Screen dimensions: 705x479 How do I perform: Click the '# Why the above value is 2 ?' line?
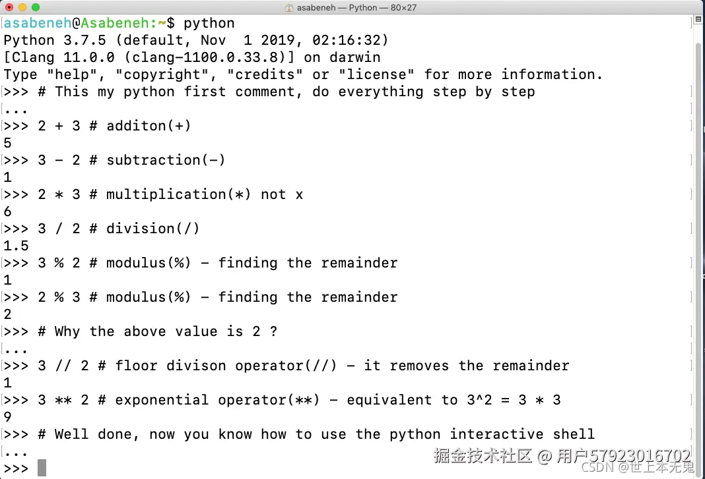(x=157, y=331)
